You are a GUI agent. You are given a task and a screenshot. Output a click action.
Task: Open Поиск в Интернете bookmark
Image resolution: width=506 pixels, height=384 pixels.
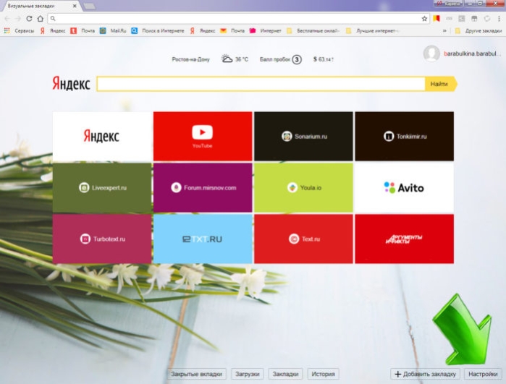[x=158, y=30]
